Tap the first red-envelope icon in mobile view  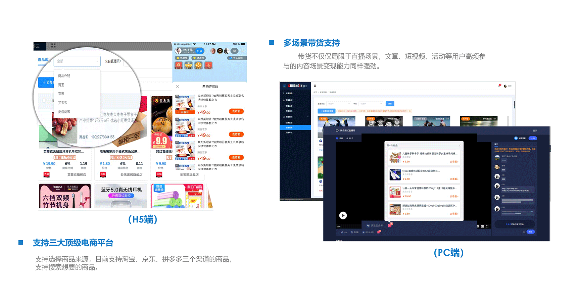(179, 65)
